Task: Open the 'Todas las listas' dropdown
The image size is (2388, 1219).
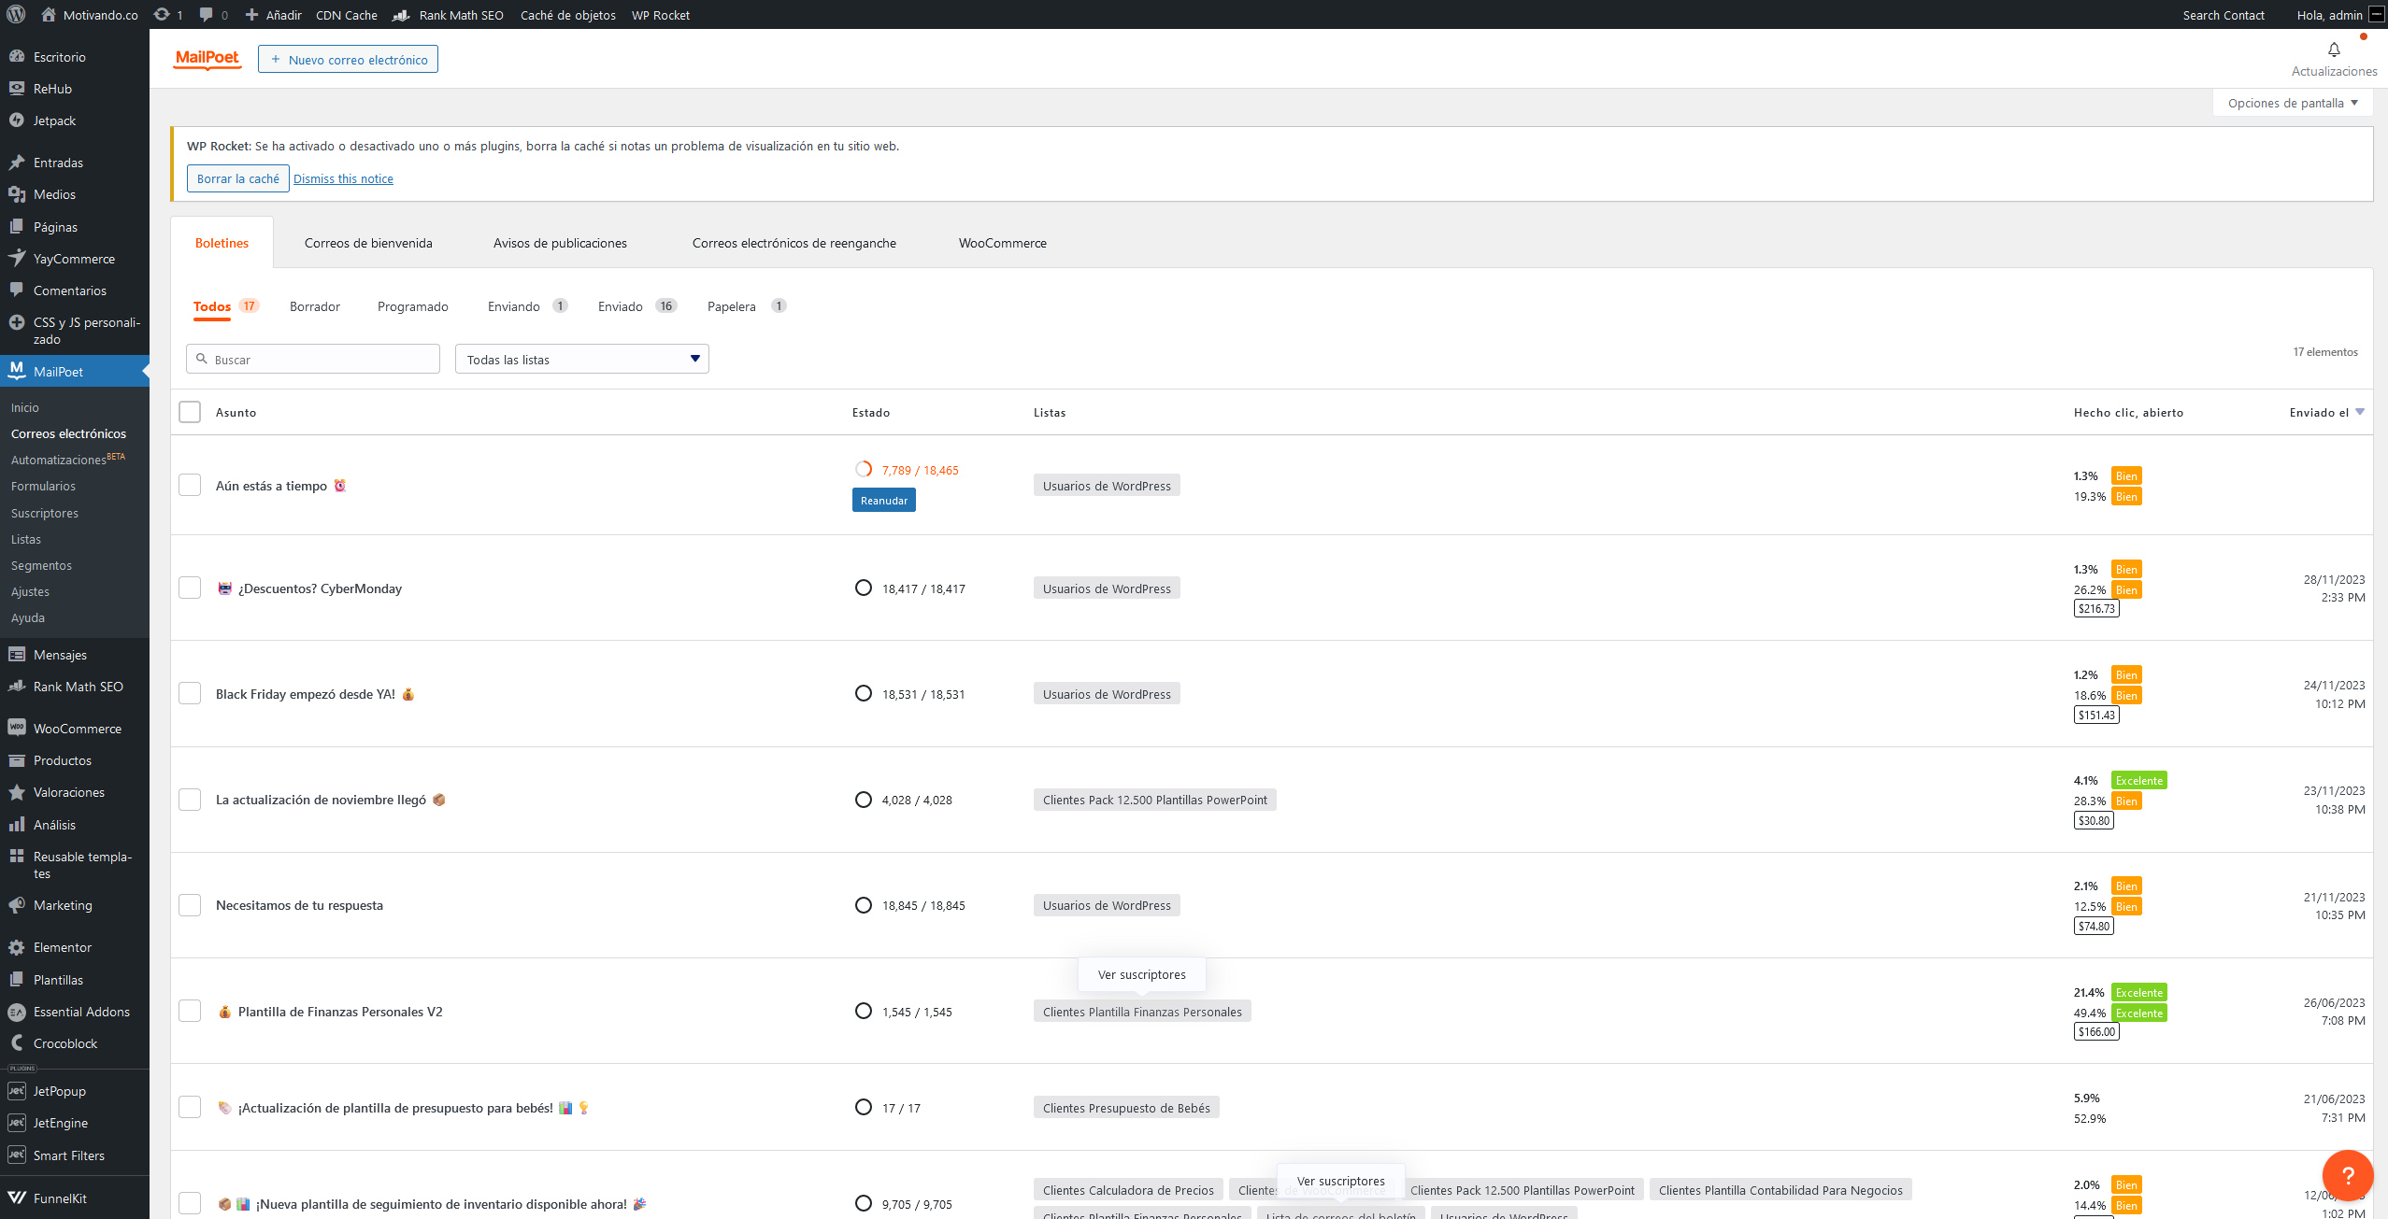Action: pos(581,360)
